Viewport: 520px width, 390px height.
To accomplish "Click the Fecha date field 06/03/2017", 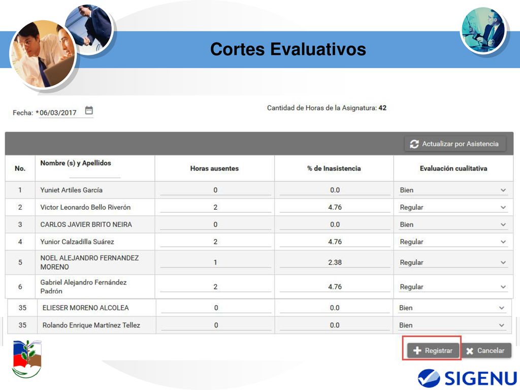I will coord(58,113).
